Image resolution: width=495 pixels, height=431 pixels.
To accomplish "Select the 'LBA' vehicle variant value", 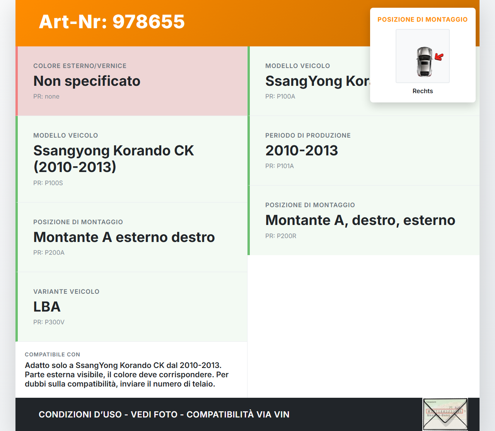I will [x=47, y=307].
